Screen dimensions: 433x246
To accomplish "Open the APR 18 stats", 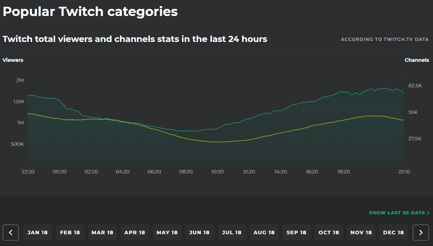I will [135, 232].
